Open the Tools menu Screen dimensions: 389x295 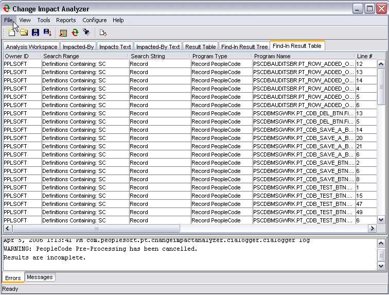44,20
